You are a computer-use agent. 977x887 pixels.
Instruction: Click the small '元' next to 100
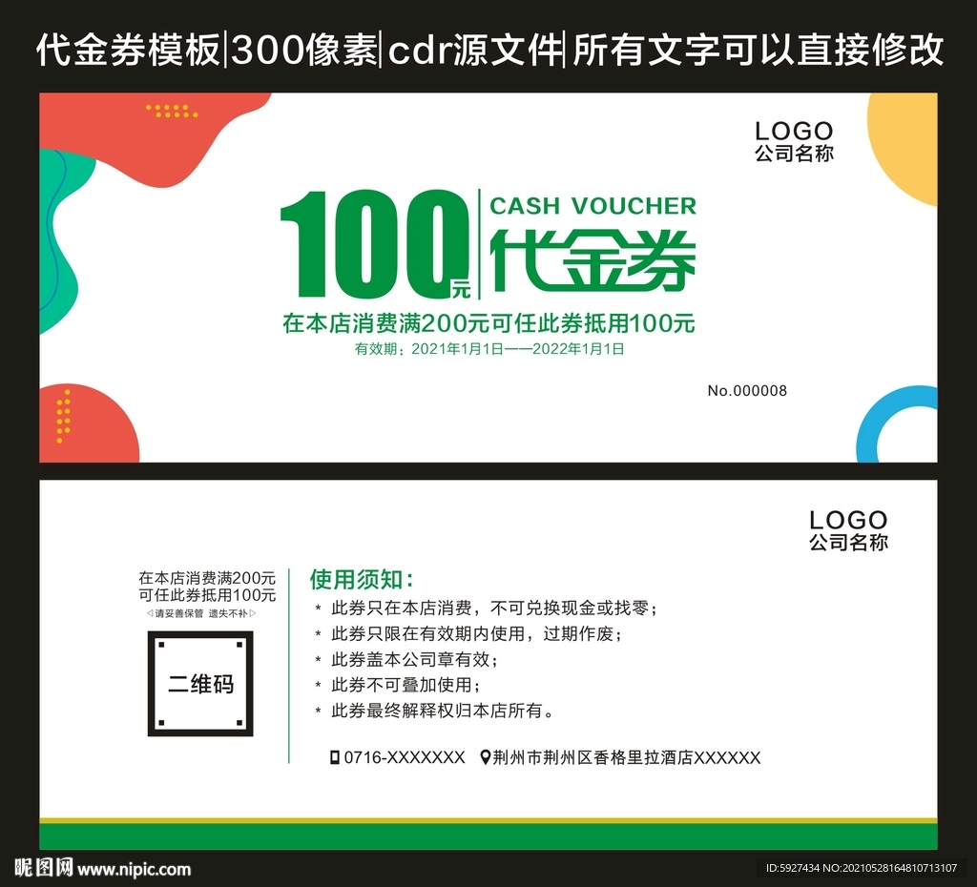click(461, 289)
